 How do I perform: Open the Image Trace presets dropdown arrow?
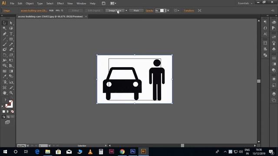coord(126,10)
